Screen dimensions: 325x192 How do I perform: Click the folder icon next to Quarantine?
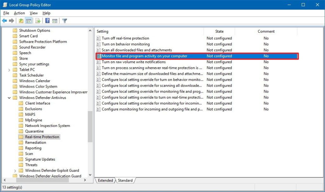coord(21,131)
